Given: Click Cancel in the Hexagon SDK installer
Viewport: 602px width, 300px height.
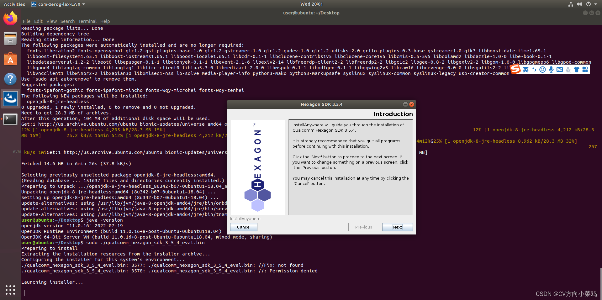Looking at the screenshot, I should 244,227.
